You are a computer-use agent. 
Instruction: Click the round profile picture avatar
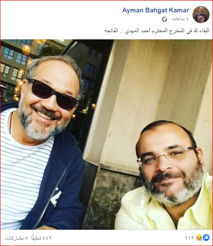click(201, 15)
